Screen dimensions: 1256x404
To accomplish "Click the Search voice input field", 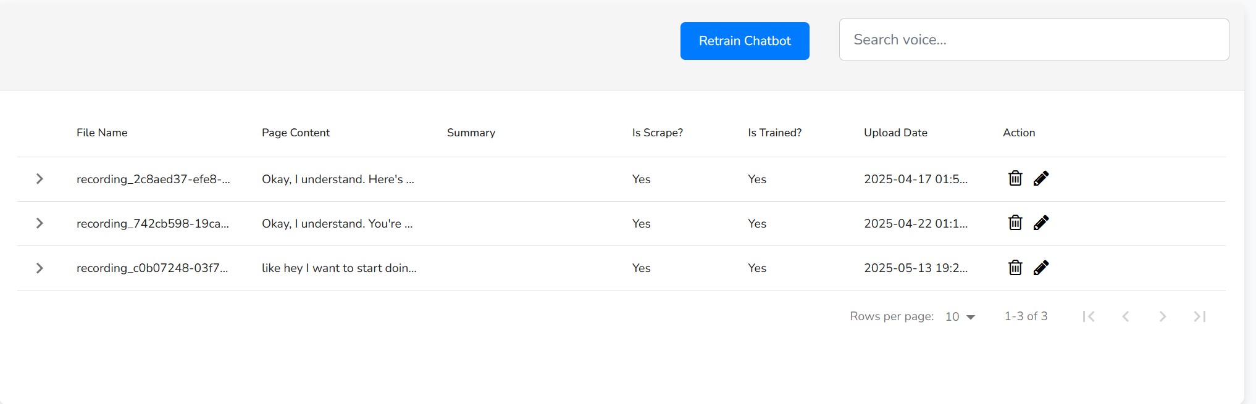I will pos(1034,39).
